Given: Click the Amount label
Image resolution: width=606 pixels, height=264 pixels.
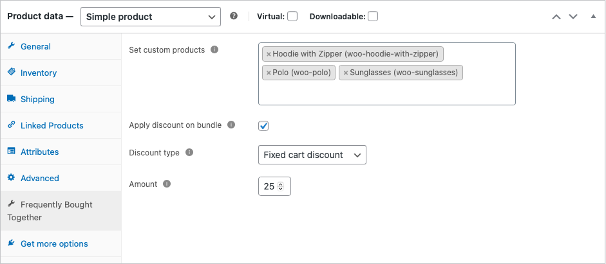Looking at the screenshot, I should click(x=144, y=184).
